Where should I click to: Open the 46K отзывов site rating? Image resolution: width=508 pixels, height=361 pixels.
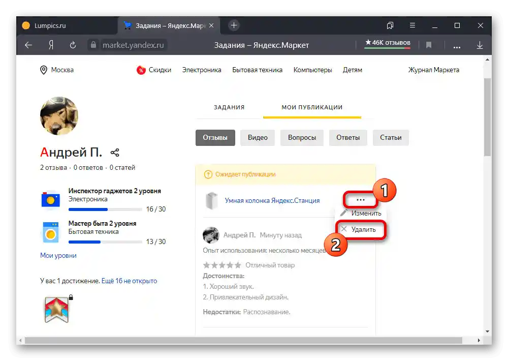(388, 43)
